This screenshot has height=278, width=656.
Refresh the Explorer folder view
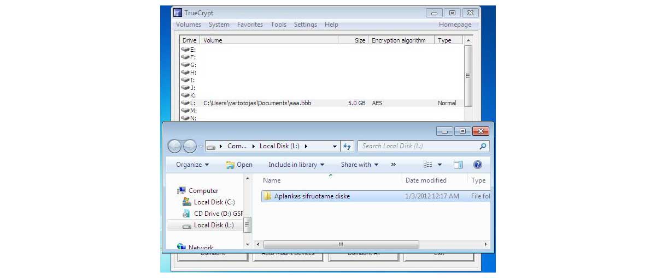pos(347,146)
